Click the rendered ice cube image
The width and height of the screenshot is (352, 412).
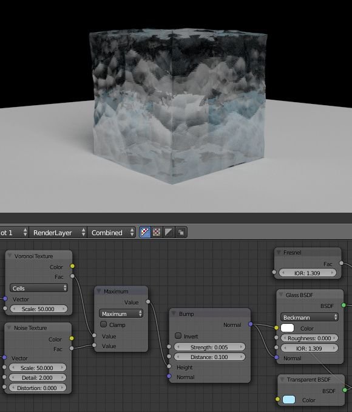point(178,105)
